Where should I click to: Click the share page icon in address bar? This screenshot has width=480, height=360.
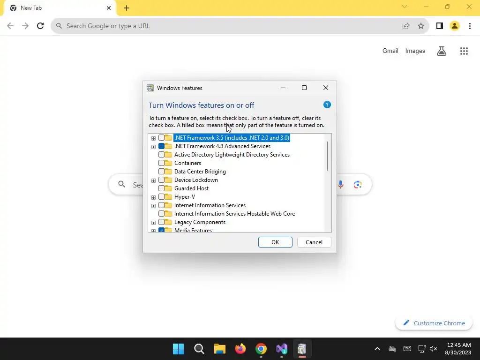coord(406,26)
